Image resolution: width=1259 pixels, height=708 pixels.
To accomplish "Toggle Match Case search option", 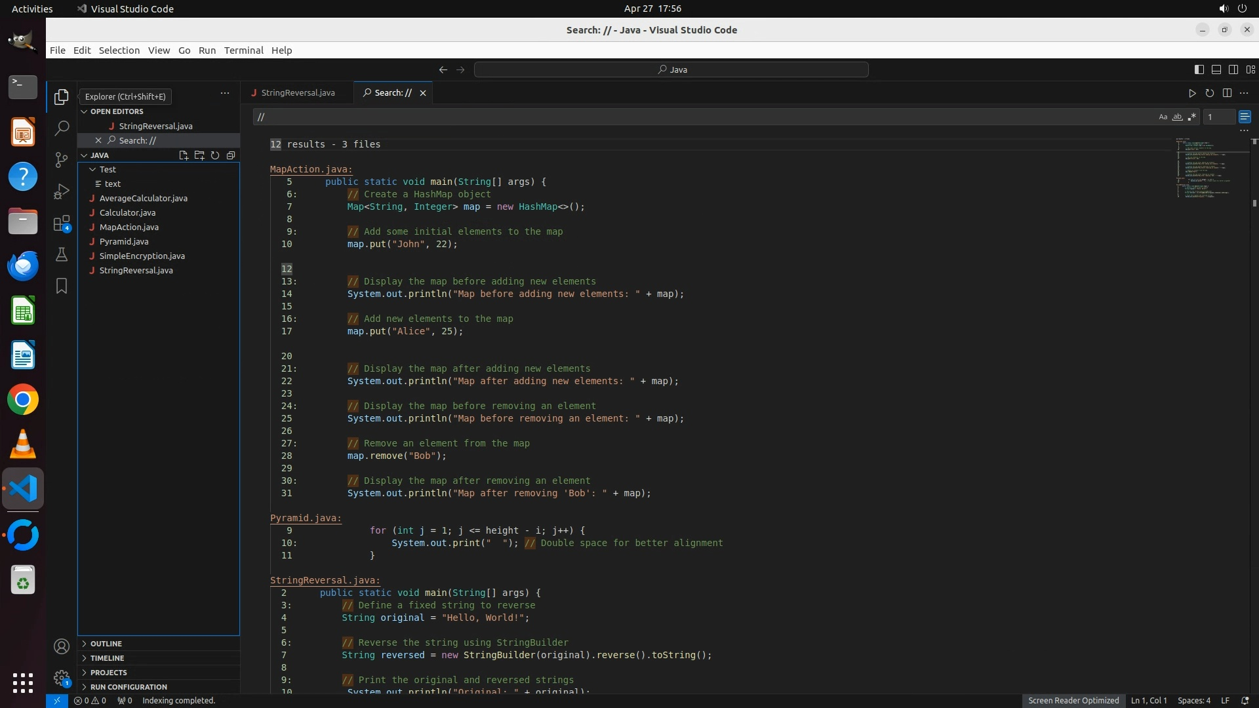I will point(1163,117).
